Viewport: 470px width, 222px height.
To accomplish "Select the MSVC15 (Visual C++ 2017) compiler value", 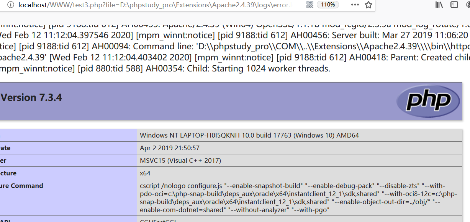I will tap(180, 160).
